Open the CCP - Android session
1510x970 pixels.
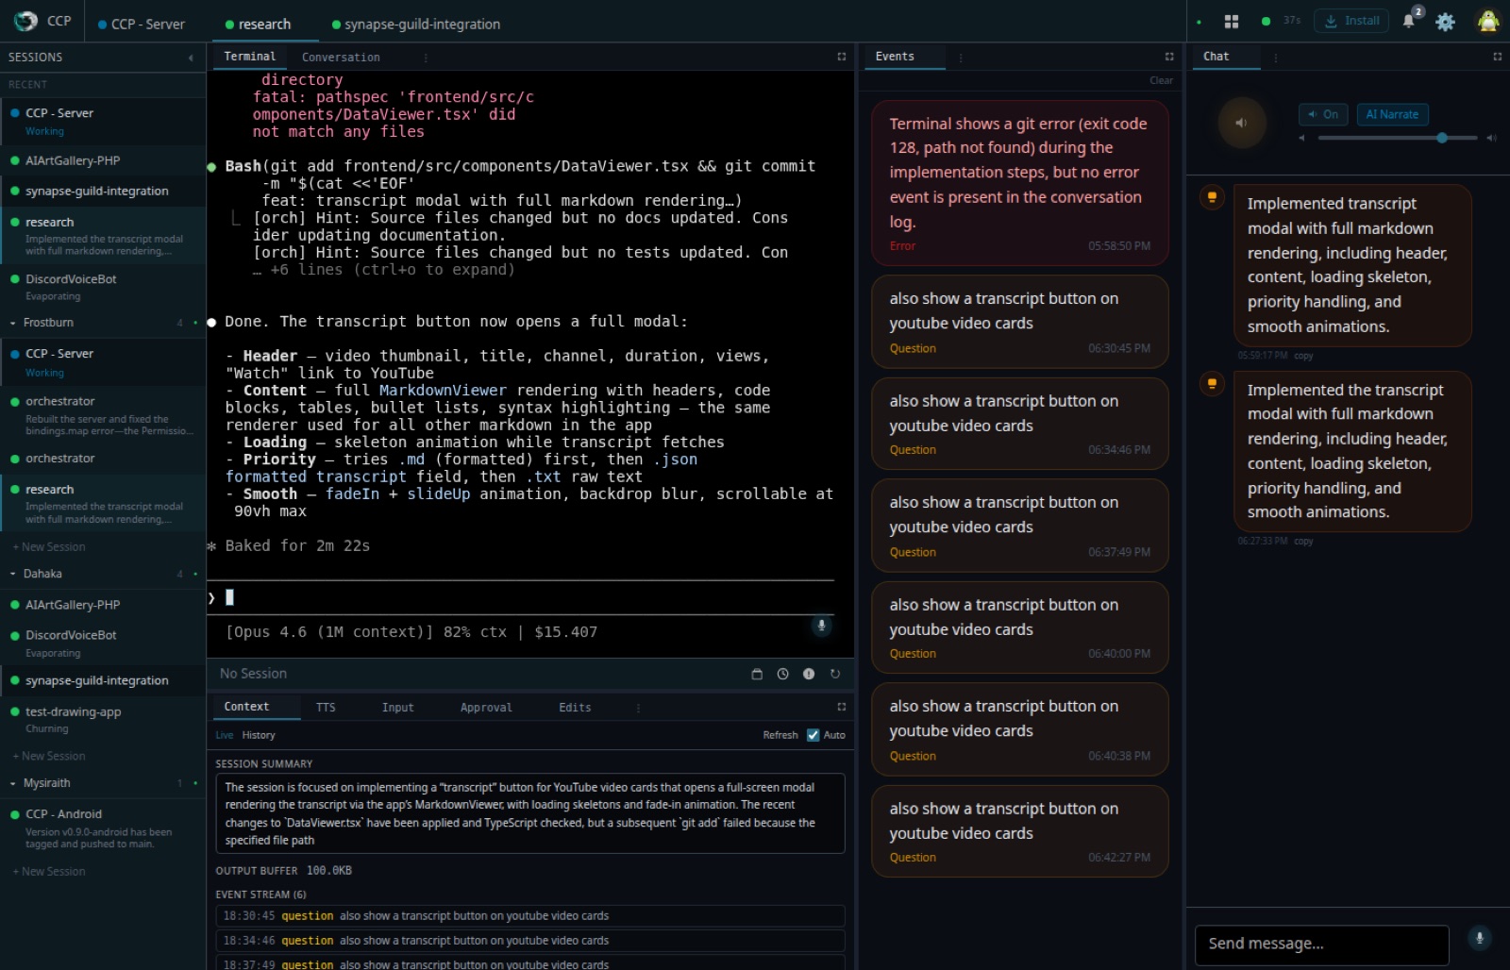103,828
